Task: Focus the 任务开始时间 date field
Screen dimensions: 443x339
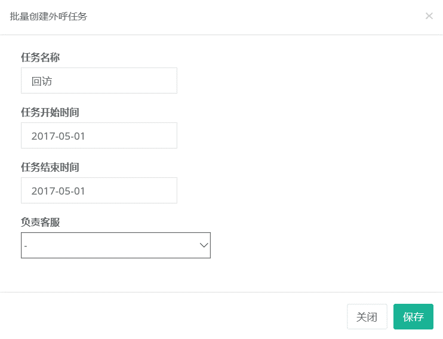Action: click(99, 135)
